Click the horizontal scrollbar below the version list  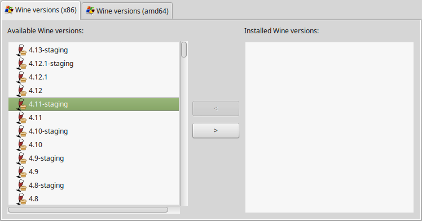88,210
